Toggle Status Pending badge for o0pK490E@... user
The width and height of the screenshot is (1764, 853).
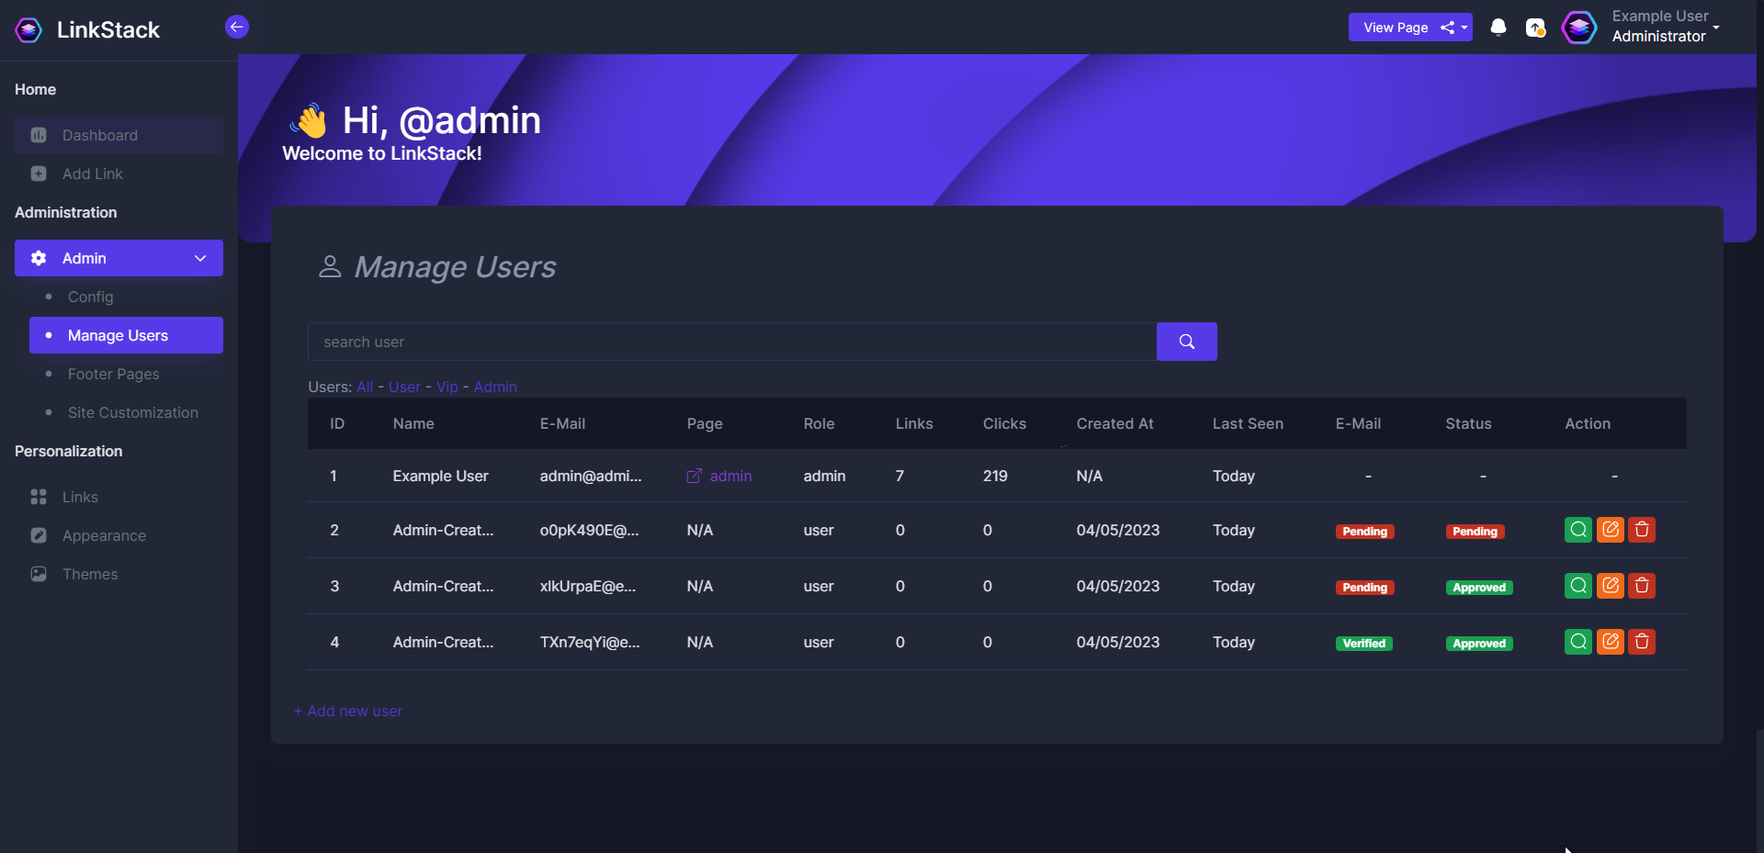pos(1476,532)
